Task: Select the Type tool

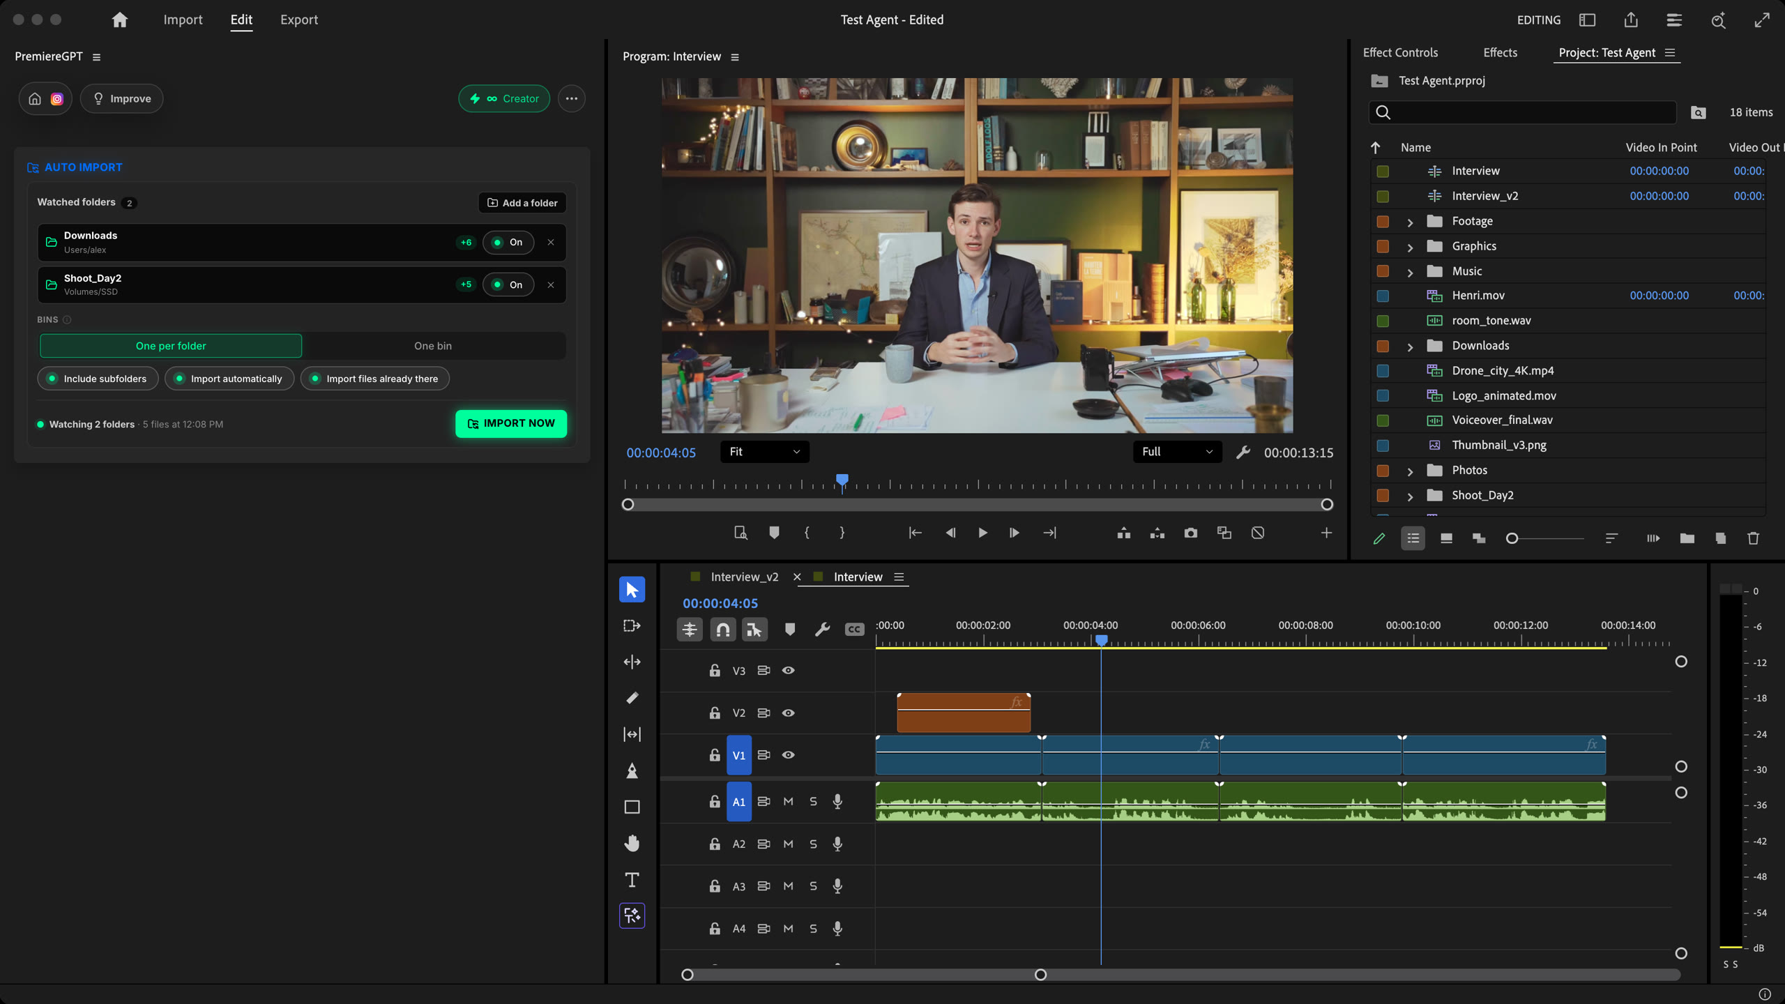Action: tap(632, 879)
